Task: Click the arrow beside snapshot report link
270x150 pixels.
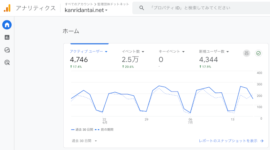Action: point(262,141)
